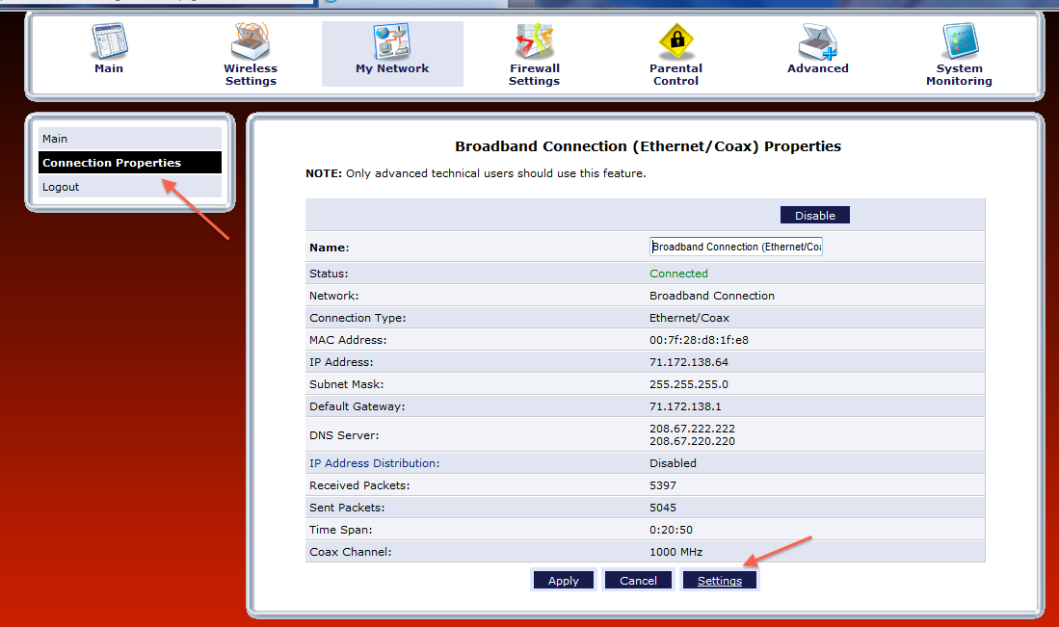Click the Connected status value
Viewport: 1059px width, 627px height.
click(678, 274)
